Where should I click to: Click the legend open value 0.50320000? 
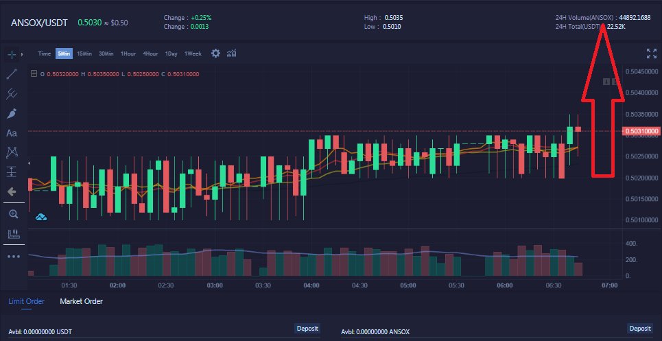[x=62, y=74]
